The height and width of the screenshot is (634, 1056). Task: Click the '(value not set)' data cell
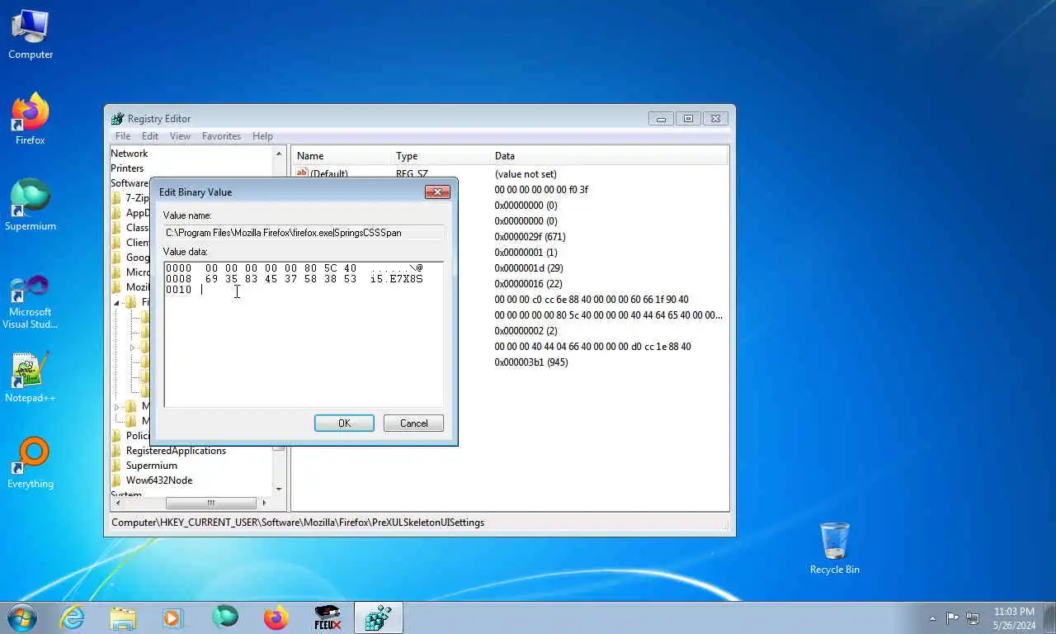526,174
